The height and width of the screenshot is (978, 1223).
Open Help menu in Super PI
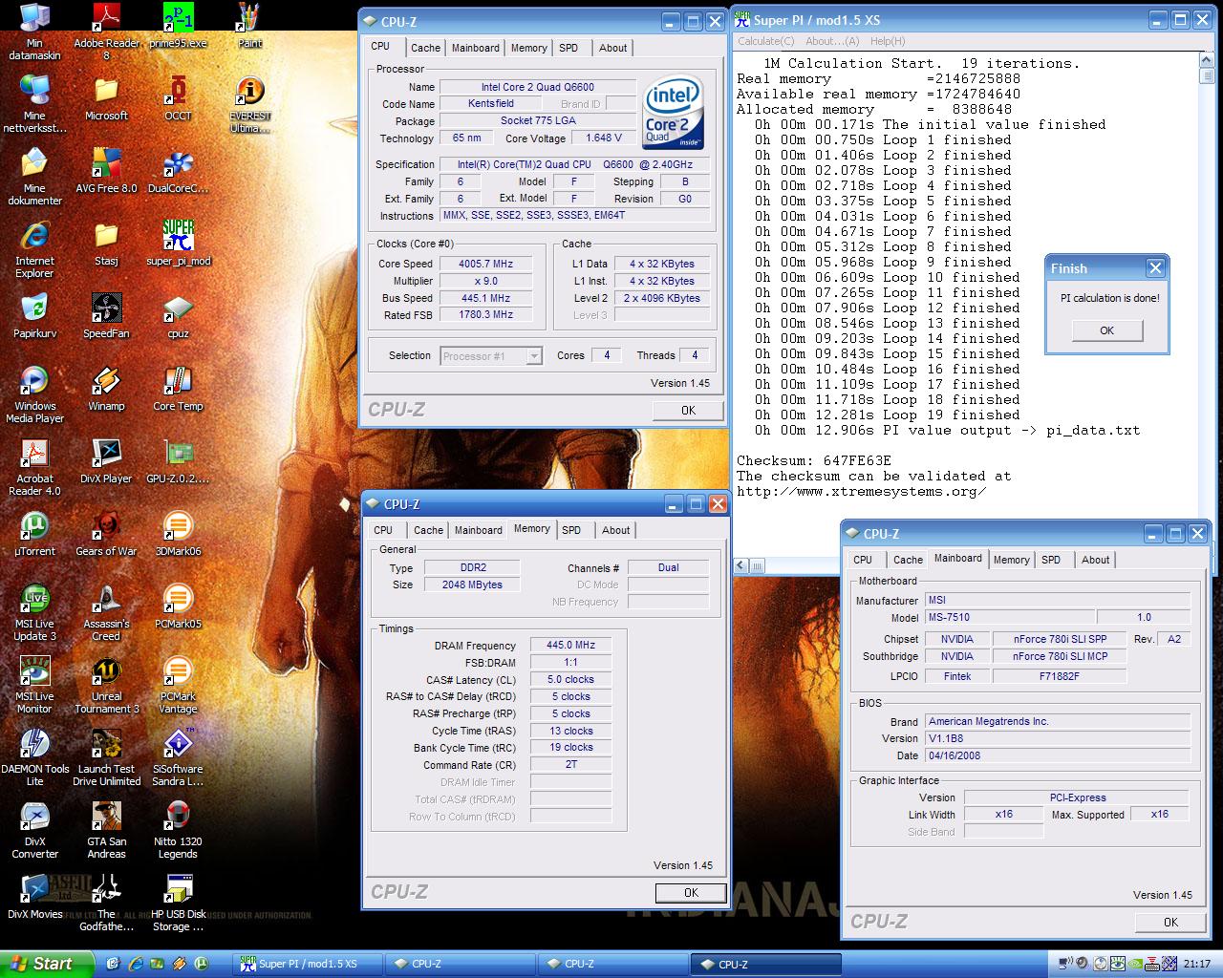[x=887, y=41]
